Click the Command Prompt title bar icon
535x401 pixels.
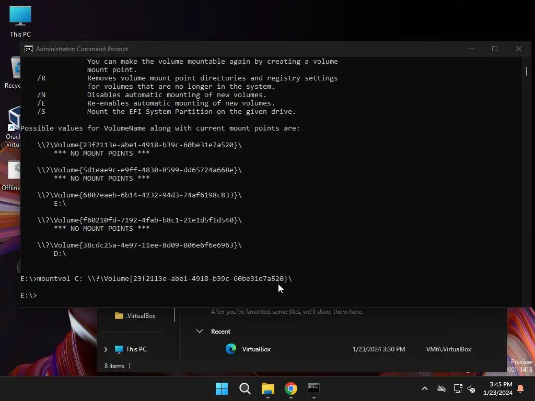29,49
